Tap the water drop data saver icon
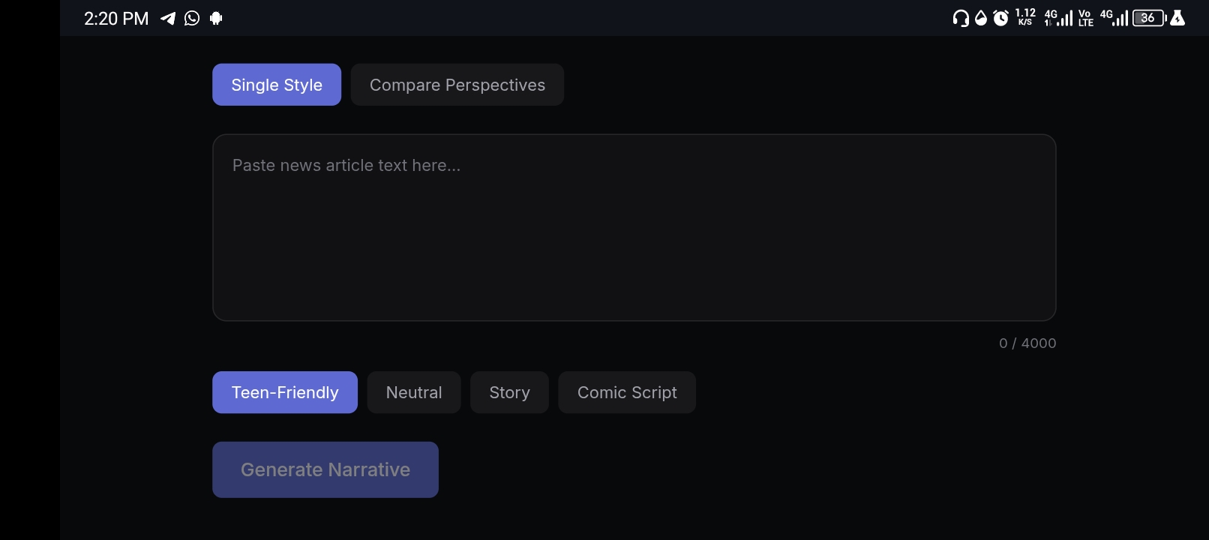The image size is (1209, 540). click(x=981, y=18)
